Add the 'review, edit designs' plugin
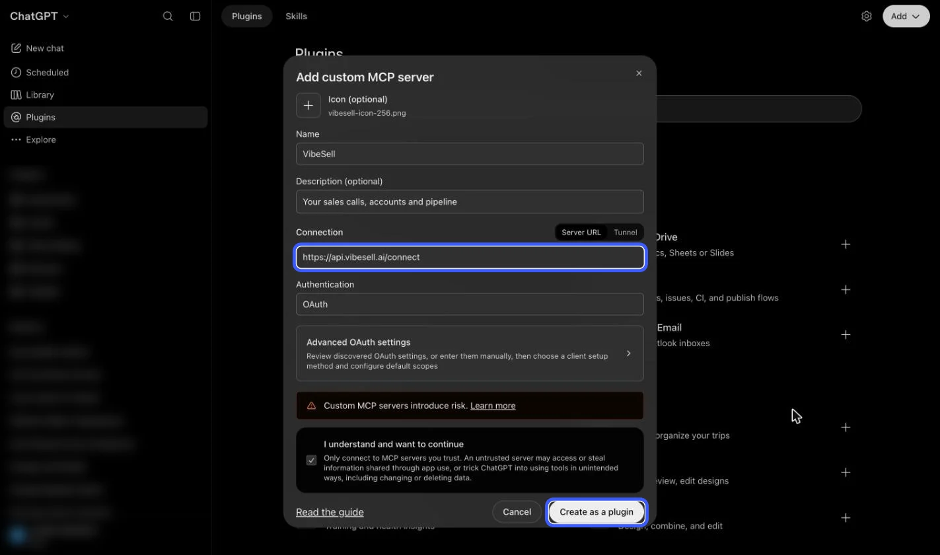Viewport: 940px width, 555px height. [846, 472]
